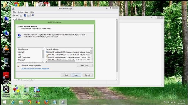Click the Next button in Add Hardware

coord(76,75)
